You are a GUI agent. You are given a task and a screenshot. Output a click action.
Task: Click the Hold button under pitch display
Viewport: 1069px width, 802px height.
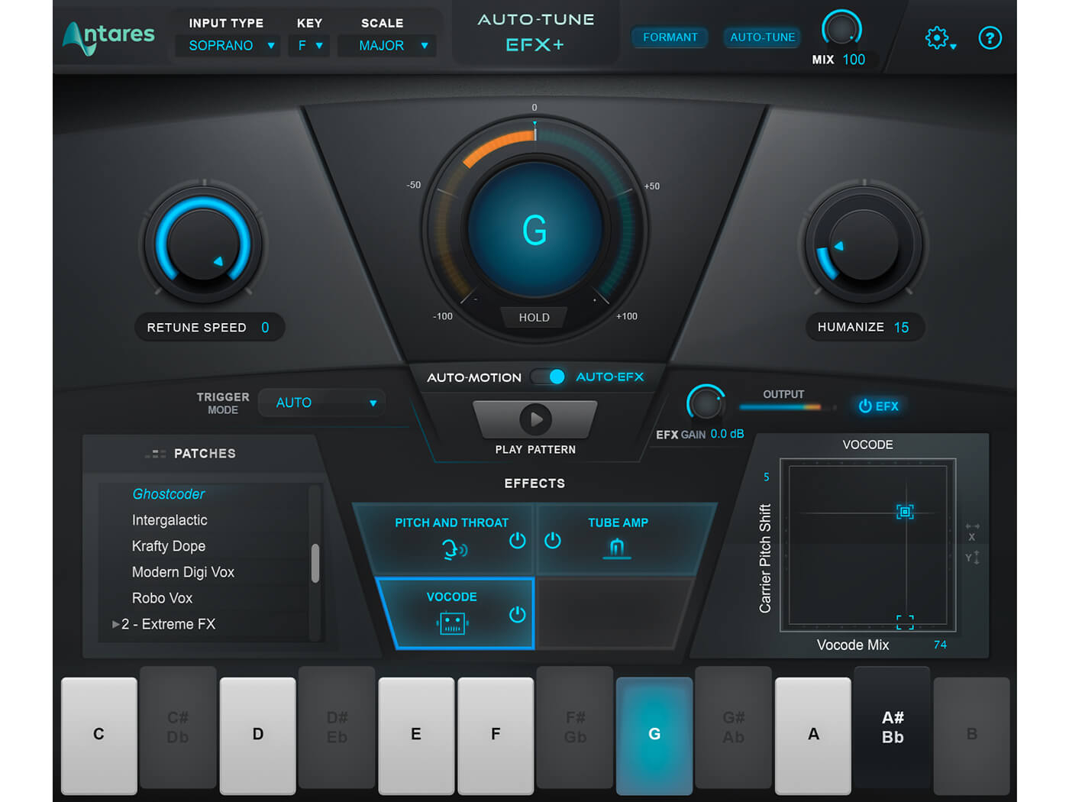pyautogui.click(x=534, y=317)
